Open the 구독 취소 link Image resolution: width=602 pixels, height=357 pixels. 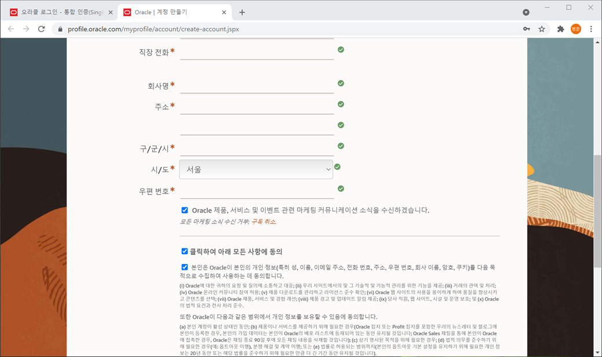264,221
